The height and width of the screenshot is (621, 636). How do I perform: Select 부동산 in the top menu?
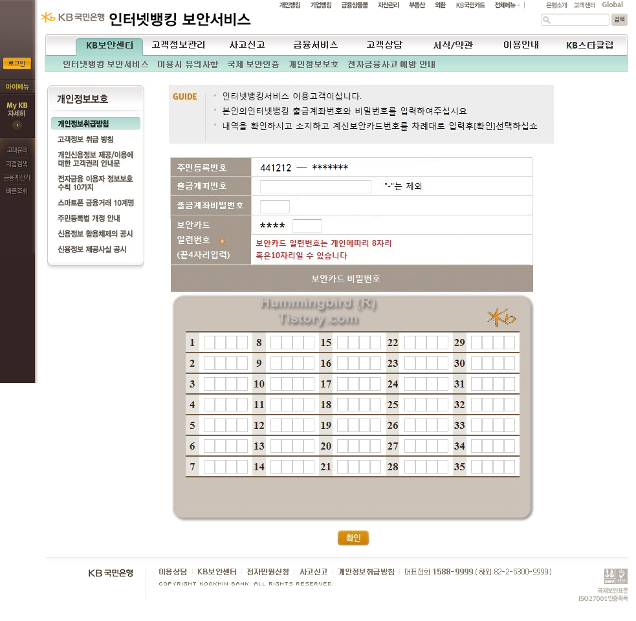click(x=417, y=5)
